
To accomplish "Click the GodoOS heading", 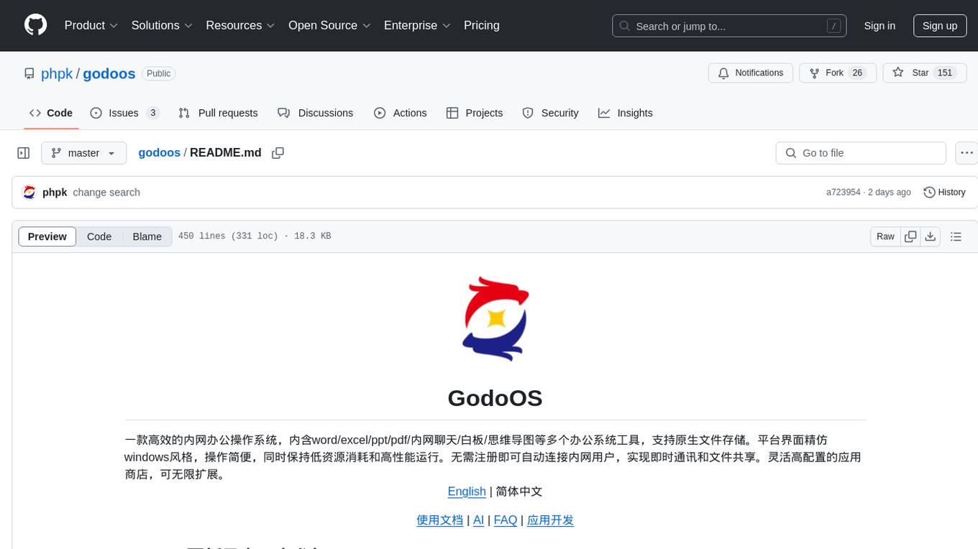I will pos(495,398).
